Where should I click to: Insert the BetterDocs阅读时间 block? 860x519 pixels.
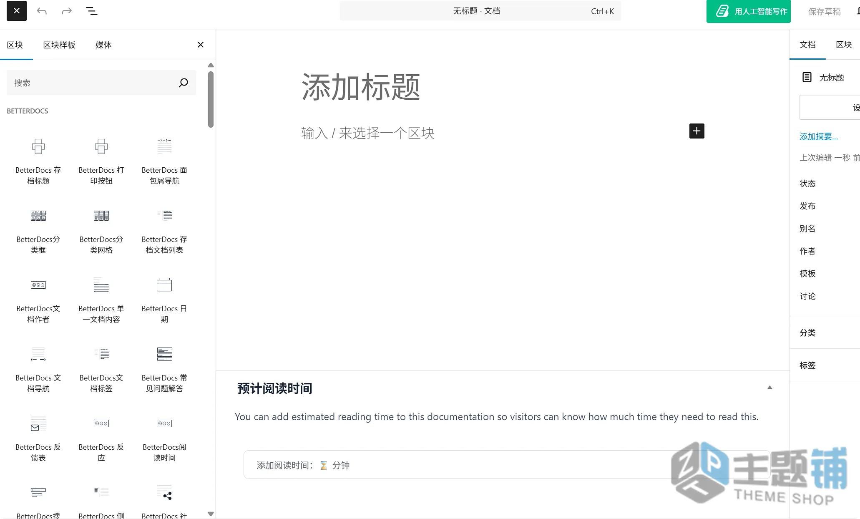[x=164, y=438]
